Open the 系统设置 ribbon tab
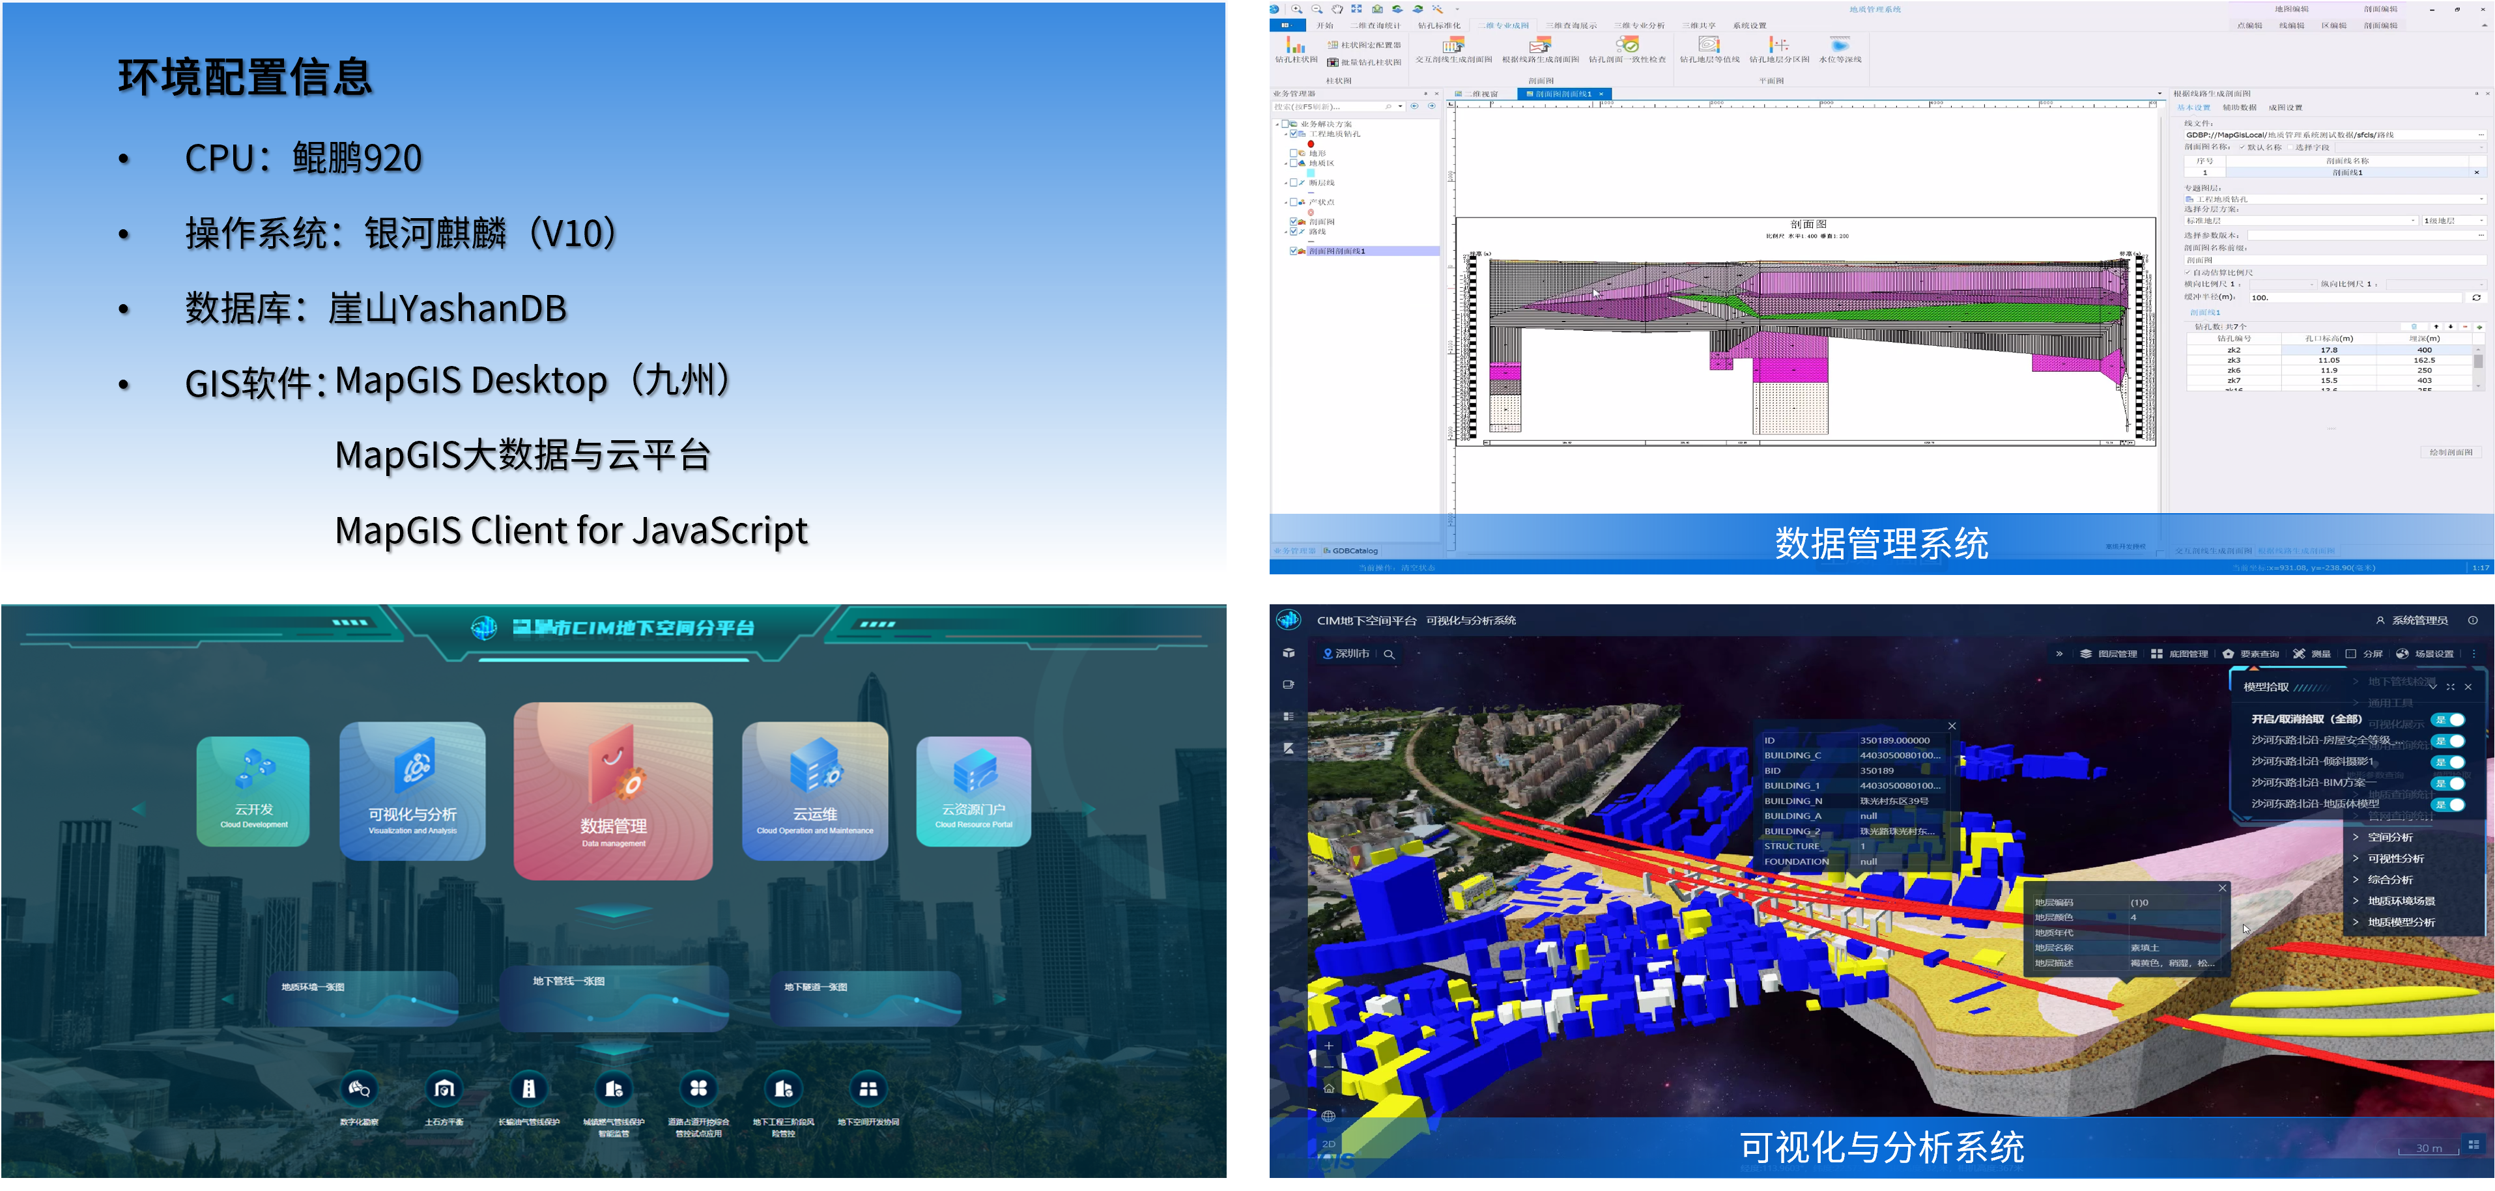The height and width of the screenshot is (1191, 2495). point(1749,25)
